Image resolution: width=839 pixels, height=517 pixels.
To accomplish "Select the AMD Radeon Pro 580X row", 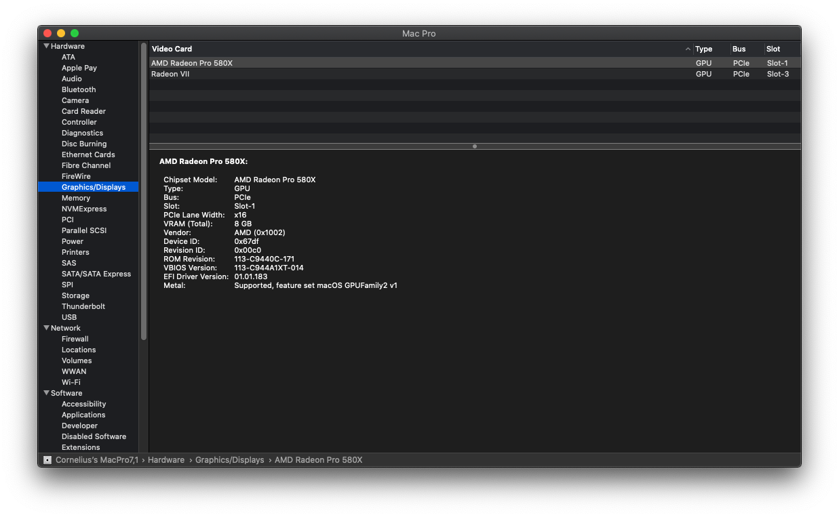I will click(x=475, y=63).
